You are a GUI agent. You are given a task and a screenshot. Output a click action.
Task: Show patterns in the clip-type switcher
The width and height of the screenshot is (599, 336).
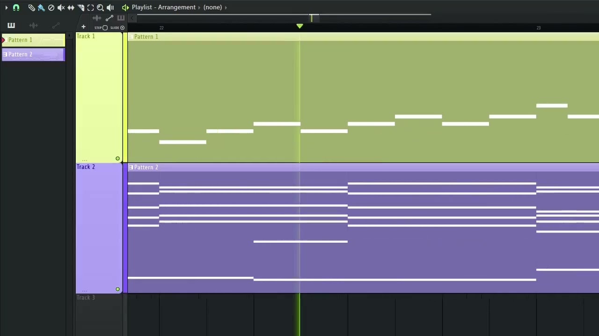click(121, 18)
